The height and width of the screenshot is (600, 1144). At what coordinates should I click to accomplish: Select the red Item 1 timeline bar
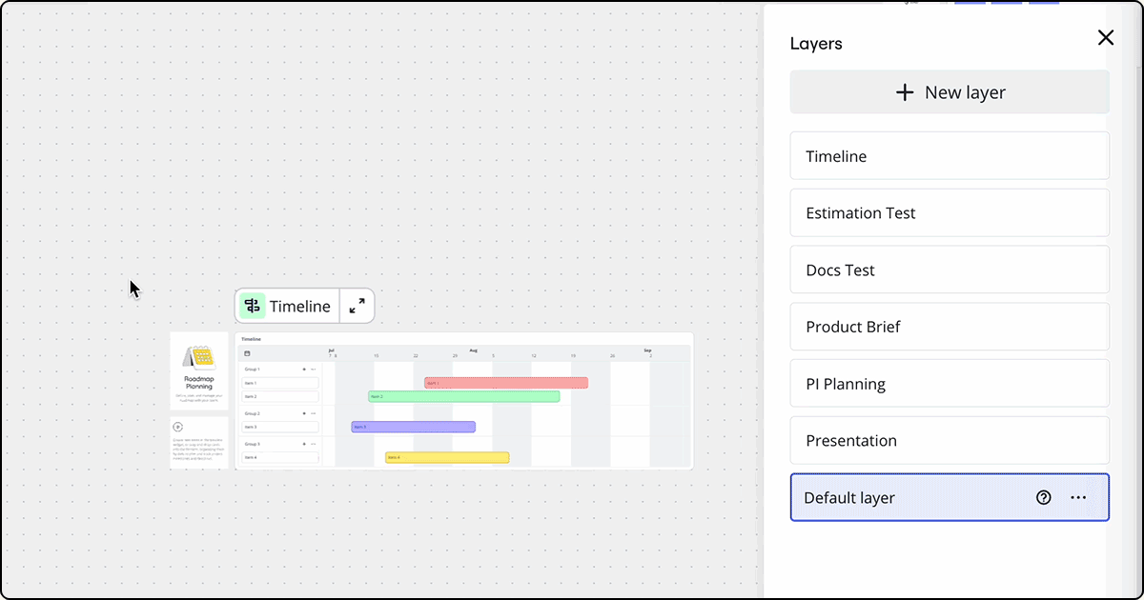click(505, 383)
